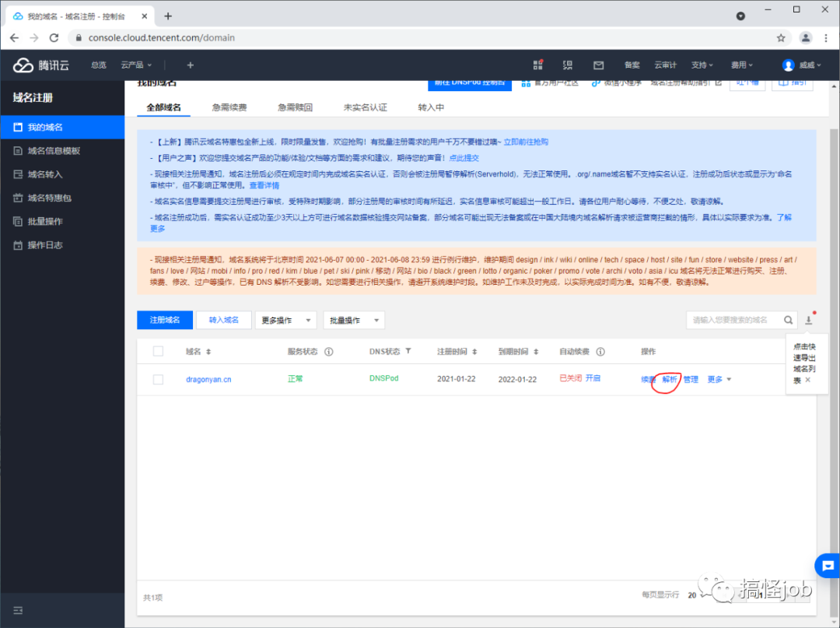Open a new browser tab

pos(168,16)
